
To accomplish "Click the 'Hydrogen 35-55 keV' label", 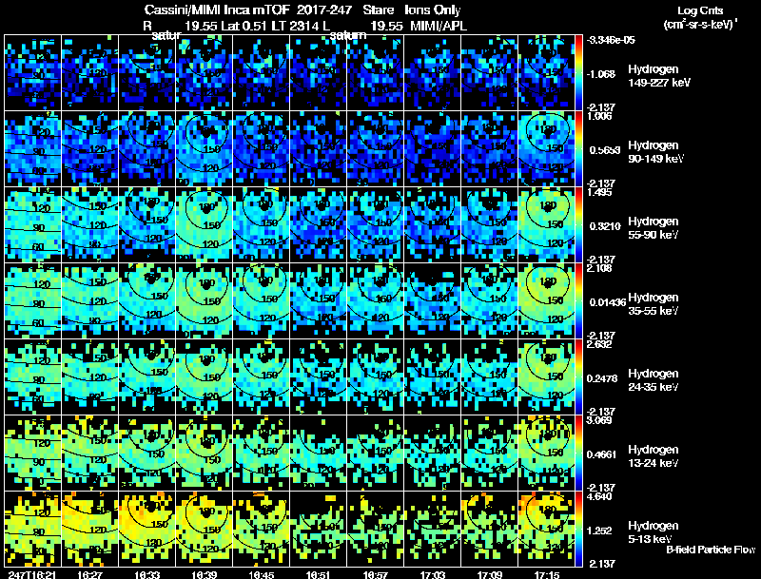I will (x=654, y=304).
